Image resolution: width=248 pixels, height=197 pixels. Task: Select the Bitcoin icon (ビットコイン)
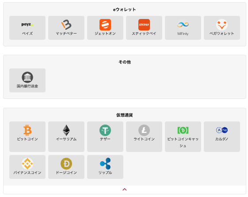click(x=27, y=130)
